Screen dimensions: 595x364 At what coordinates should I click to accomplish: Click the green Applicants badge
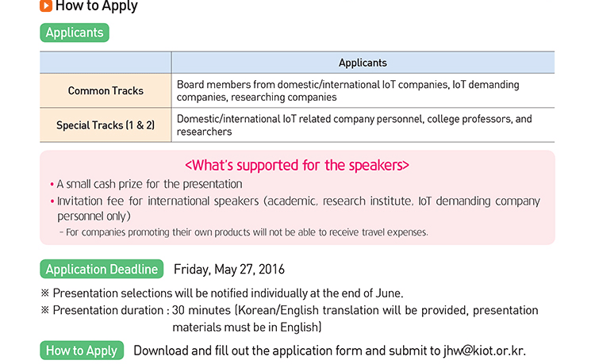pos(75,33)
